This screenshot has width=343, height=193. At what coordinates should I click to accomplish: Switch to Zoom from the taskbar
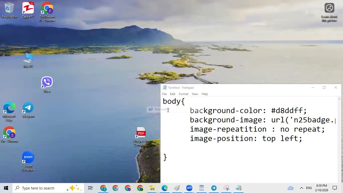click(x=189, y=188)
